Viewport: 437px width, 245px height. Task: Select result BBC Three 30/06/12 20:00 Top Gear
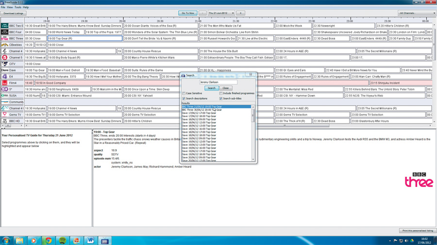(x=216, y=110)
